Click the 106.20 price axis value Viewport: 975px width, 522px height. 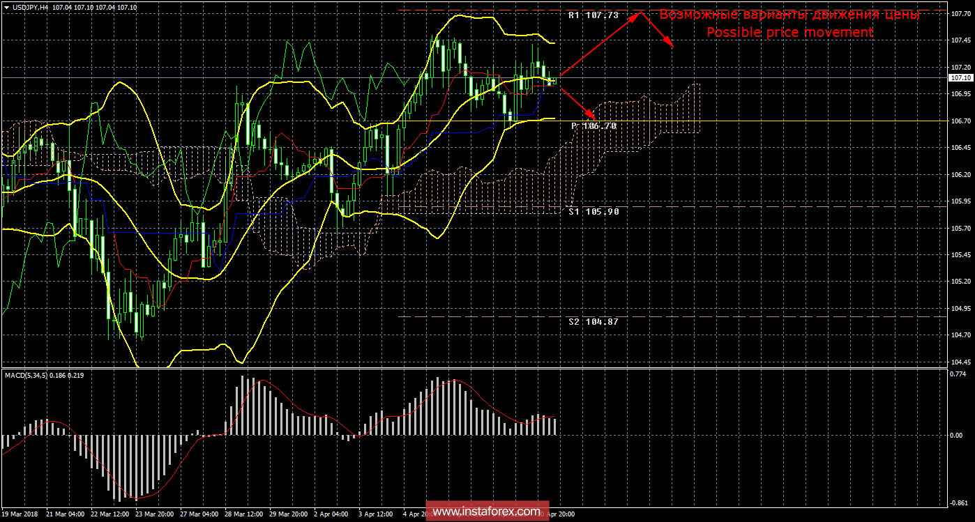[x=960, y=174]
